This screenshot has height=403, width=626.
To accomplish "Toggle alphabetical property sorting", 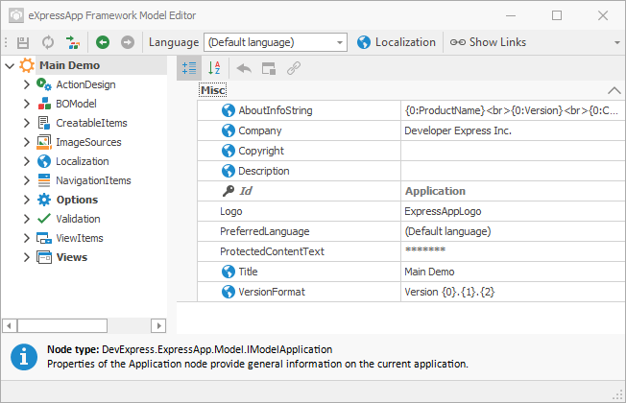I will (215, 68).
